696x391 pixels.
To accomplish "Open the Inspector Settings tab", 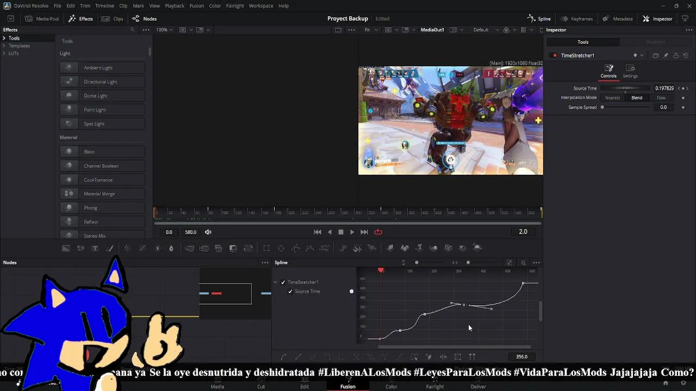I will 630,71.
